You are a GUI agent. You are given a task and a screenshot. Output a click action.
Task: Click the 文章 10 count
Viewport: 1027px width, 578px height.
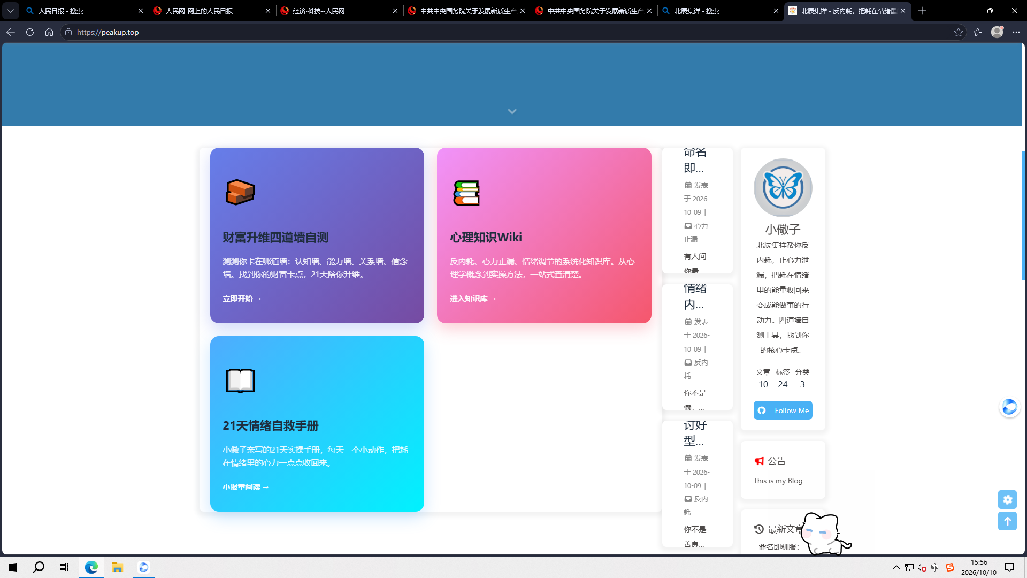[763, 378]
